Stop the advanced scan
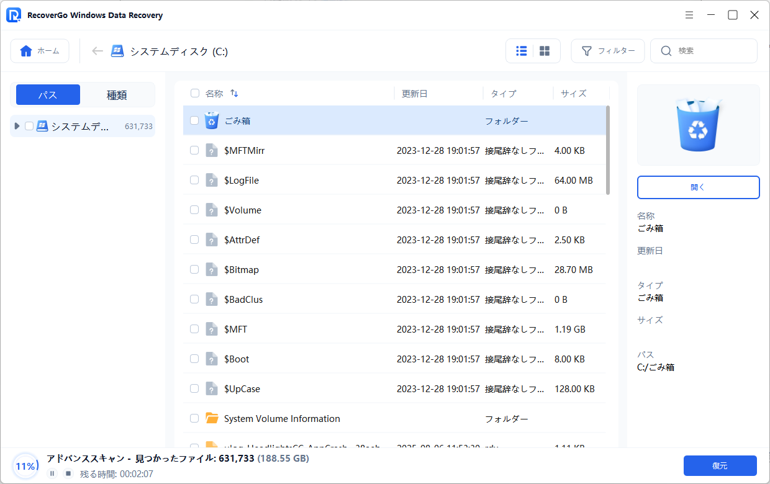The width and height of the screenshot is (770, 484). [68, 473]
